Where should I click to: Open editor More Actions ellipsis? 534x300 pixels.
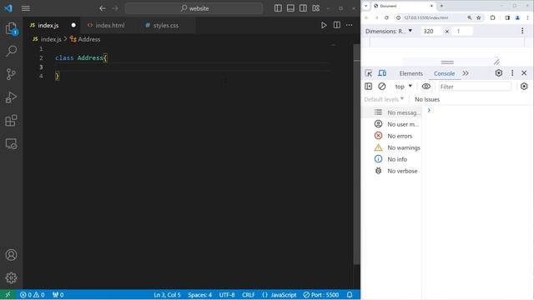point(350,25)
